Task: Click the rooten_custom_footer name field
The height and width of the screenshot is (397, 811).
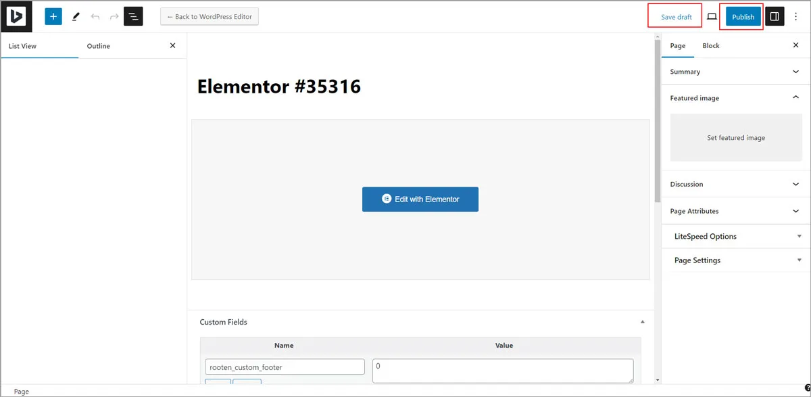Action: click(x=285, y=367)
